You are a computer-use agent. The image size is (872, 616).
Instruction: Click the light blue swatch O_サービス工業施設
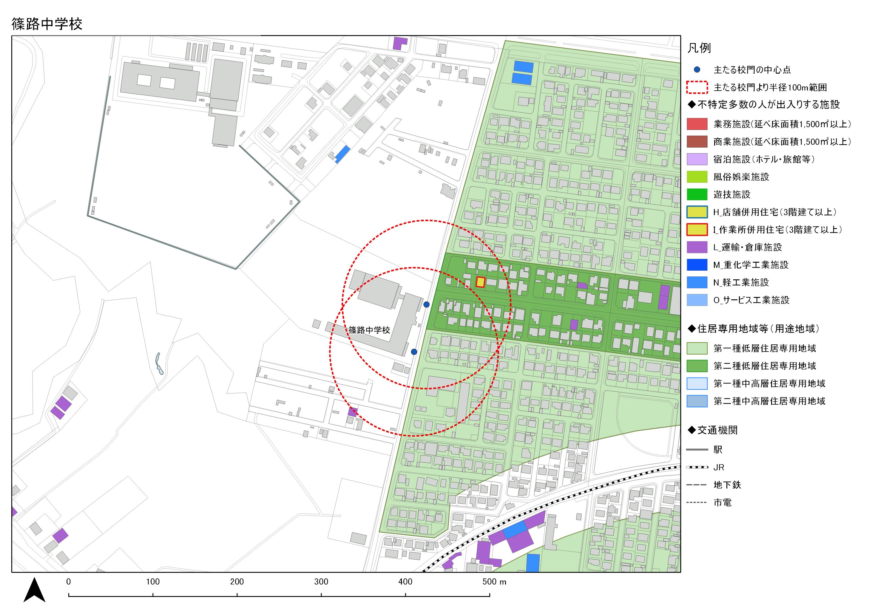(697, 300)
